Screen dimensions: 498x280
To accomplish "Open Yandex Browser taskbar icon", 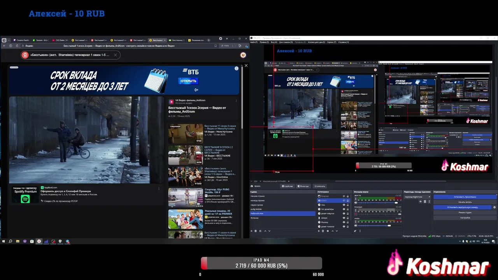I will [39, 241].
